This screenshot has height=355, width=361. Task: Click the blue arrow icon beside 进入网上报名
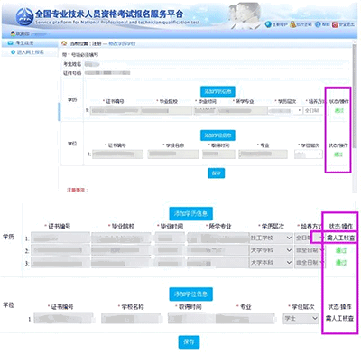coord(13,52)
